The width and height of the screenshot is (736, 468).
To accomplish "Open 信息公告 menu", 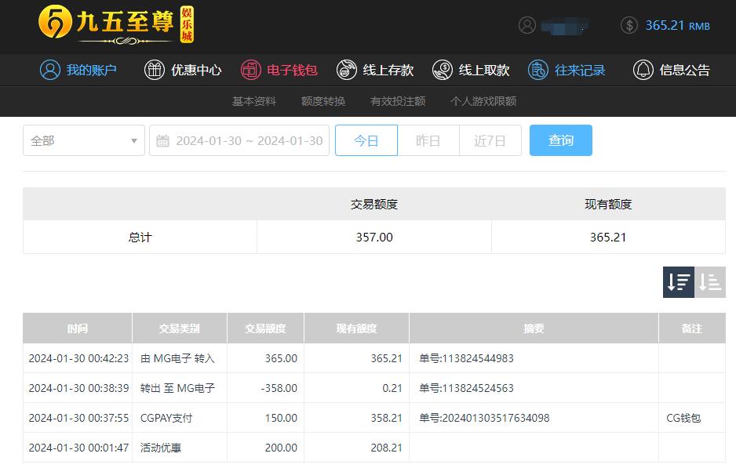I will click(x=671, y=70).
